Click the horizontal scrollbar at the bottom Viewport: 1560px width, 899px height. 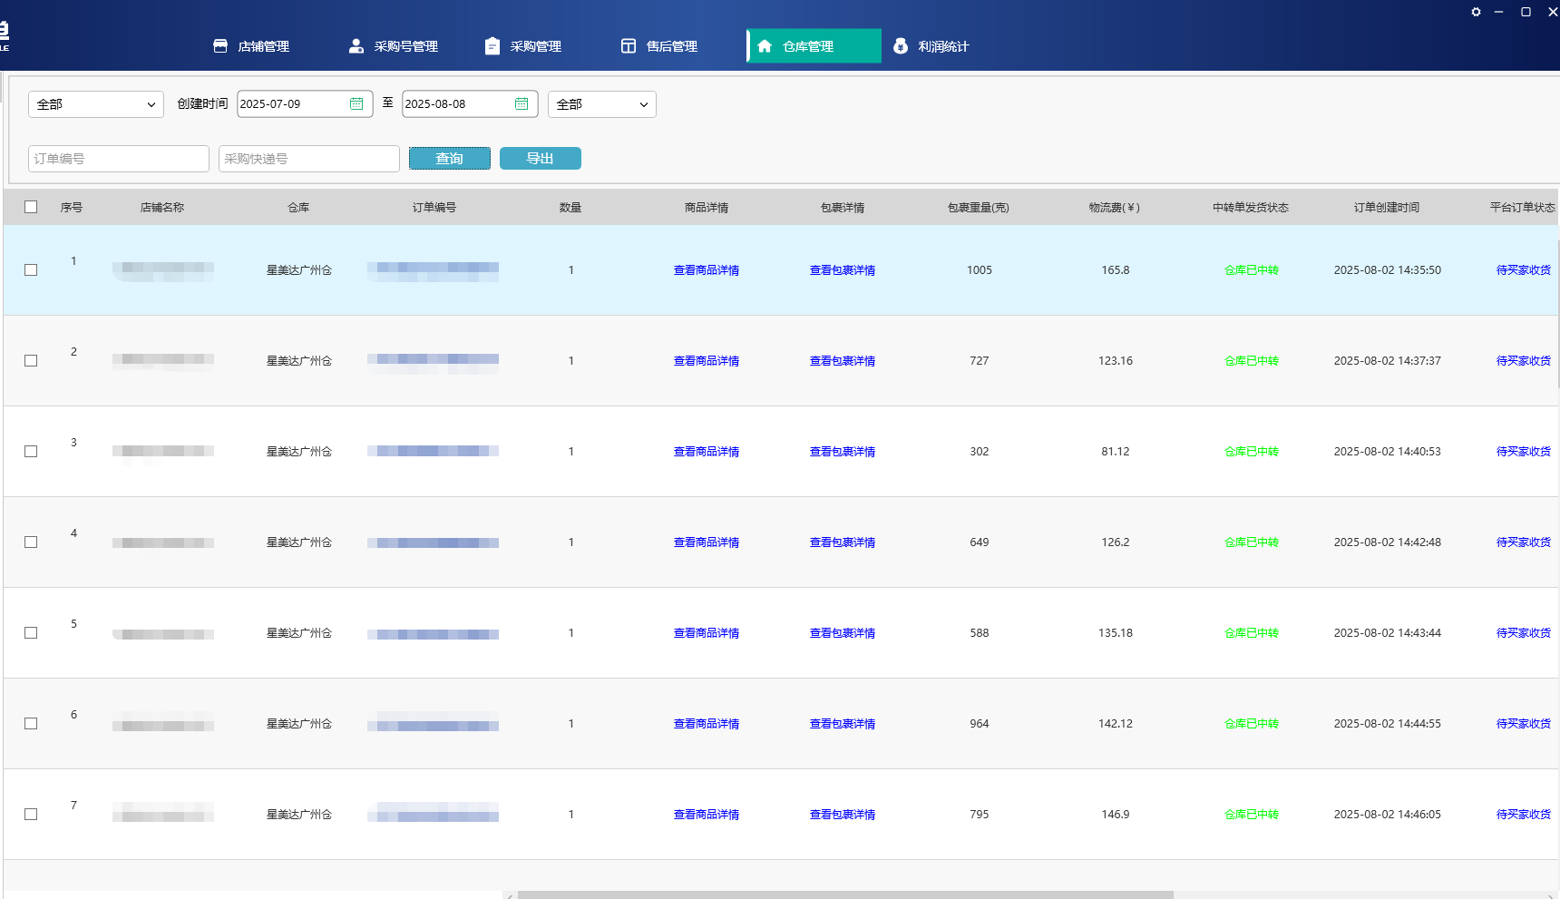pyautogui.click(x=843, y=894)
